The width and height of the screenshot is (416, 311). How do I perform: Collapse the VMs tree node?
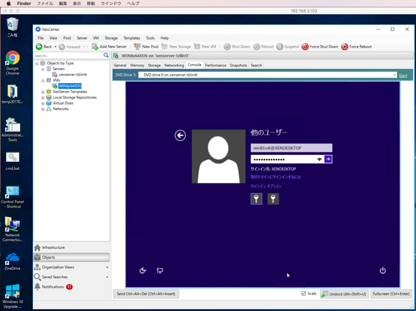click(43, 81)
